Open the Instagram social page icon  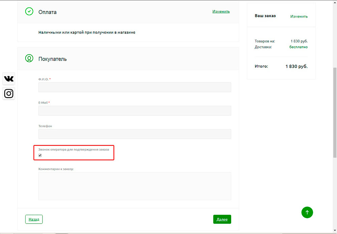9,94
